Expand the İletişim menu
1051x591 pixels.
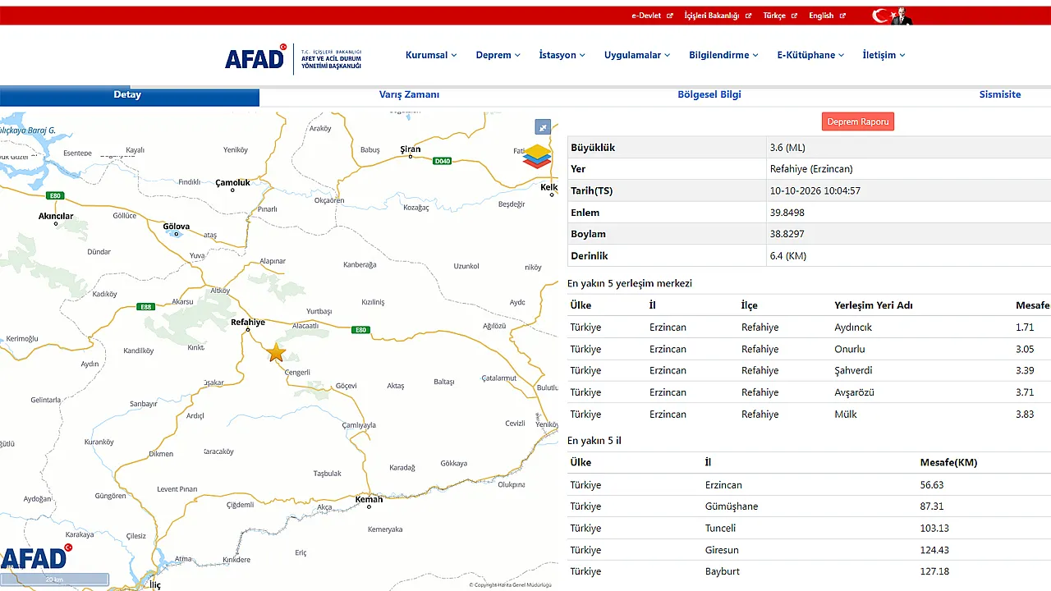coord(884,55)
